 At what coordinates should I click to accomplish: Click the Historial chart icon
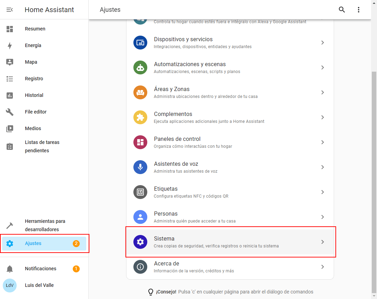pyautogui.click(x=10, y=96)
